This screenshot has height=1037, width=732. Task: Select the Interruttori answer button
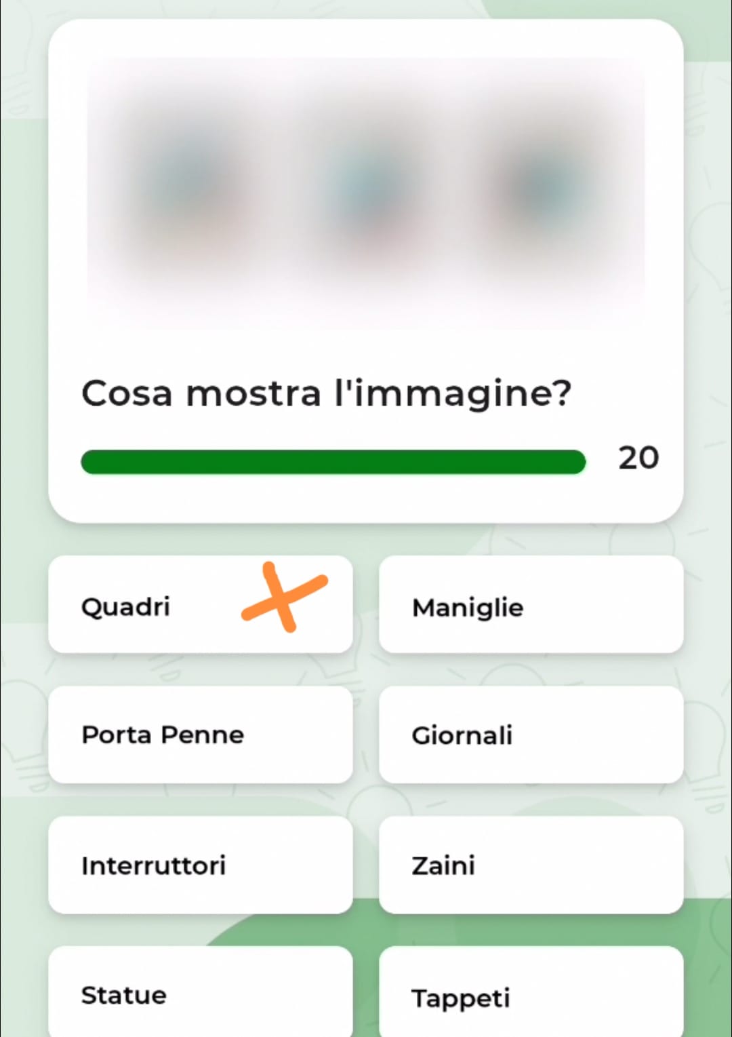[x=201, y=865]
